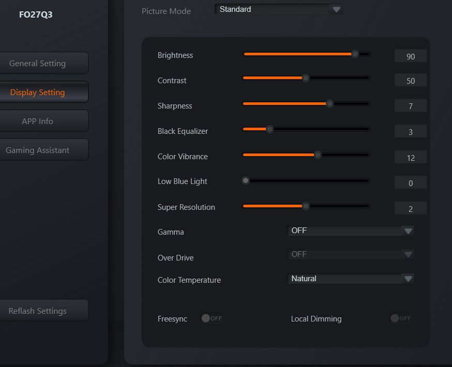Screen dimensions: 452x367
Task: Open the APP Info section
Action: click(x=44, y=121)
